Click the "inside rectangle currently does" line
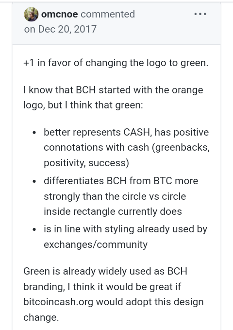The image size is (233, 330). click(113, 211)
